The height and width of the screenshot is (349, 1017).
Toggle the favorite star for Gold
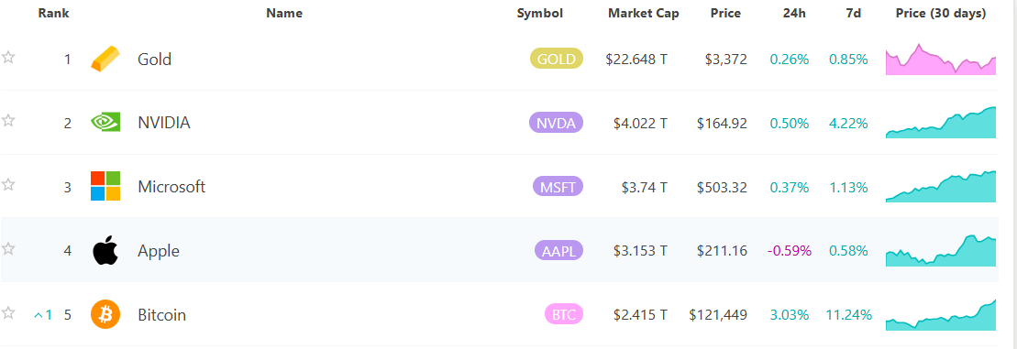coord(7,58)
